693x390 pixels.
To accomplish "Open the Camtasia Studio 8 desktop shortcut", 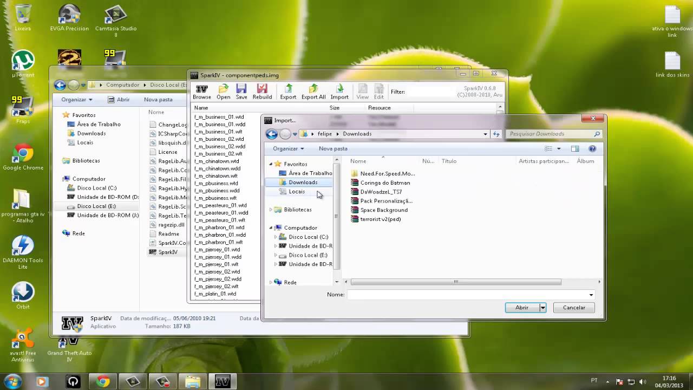I will point(115,21).
